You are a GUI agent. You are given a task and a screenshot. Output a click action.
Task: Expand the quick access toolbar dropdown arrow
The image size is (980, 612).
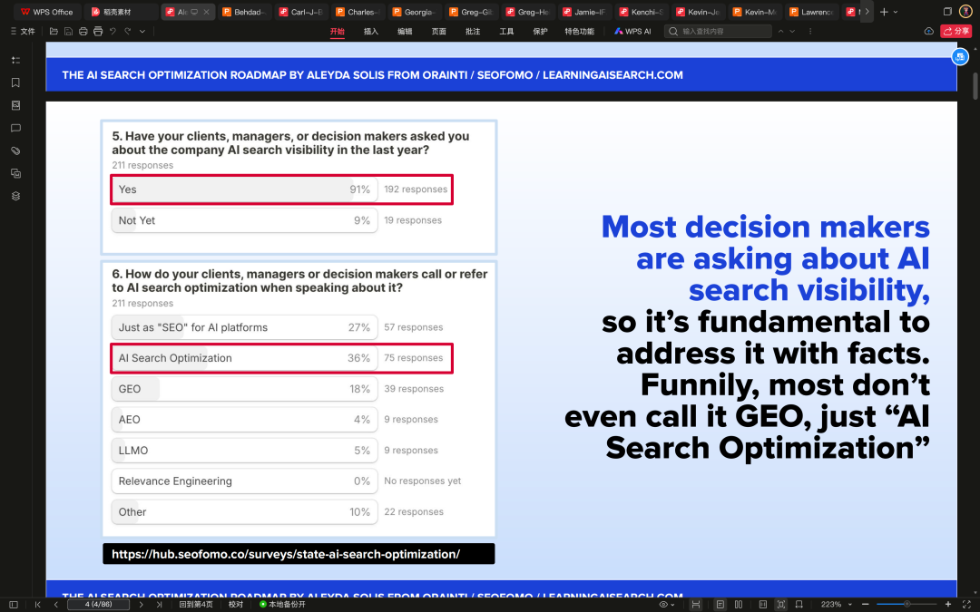tap(142, 31)
